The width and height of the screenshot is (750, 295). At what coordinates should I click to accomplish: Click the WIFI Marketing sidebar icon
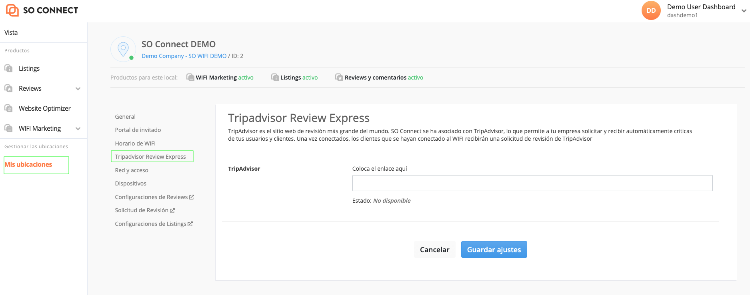(x=8, y=128)
